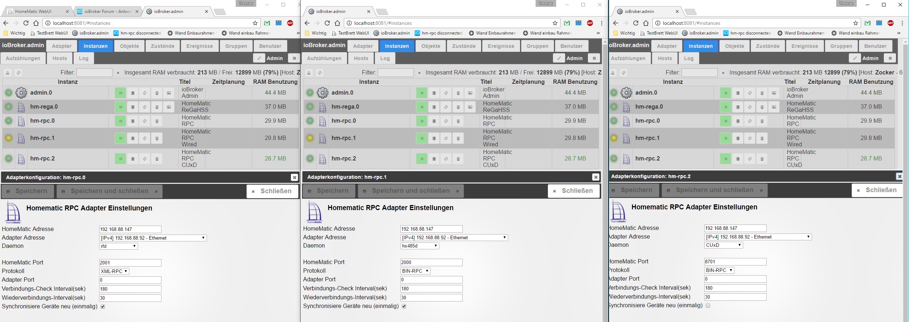Click the middle window vertical scrollbar
This screenshot has height=322, width=909.
tap(605, 180)
